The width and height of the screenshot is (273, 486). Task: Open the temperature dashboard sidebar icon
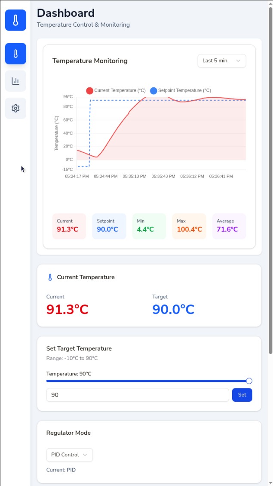tap(15, 54)
